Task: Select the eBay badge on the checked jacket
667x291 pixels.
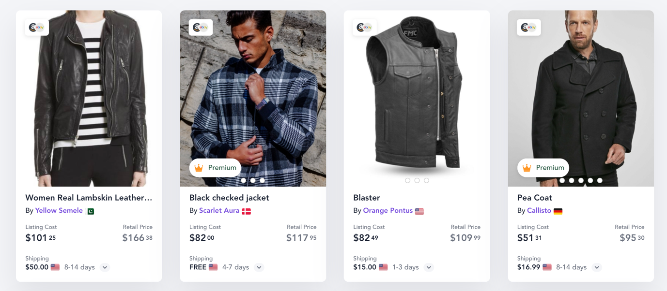Action: click(201, 28)
